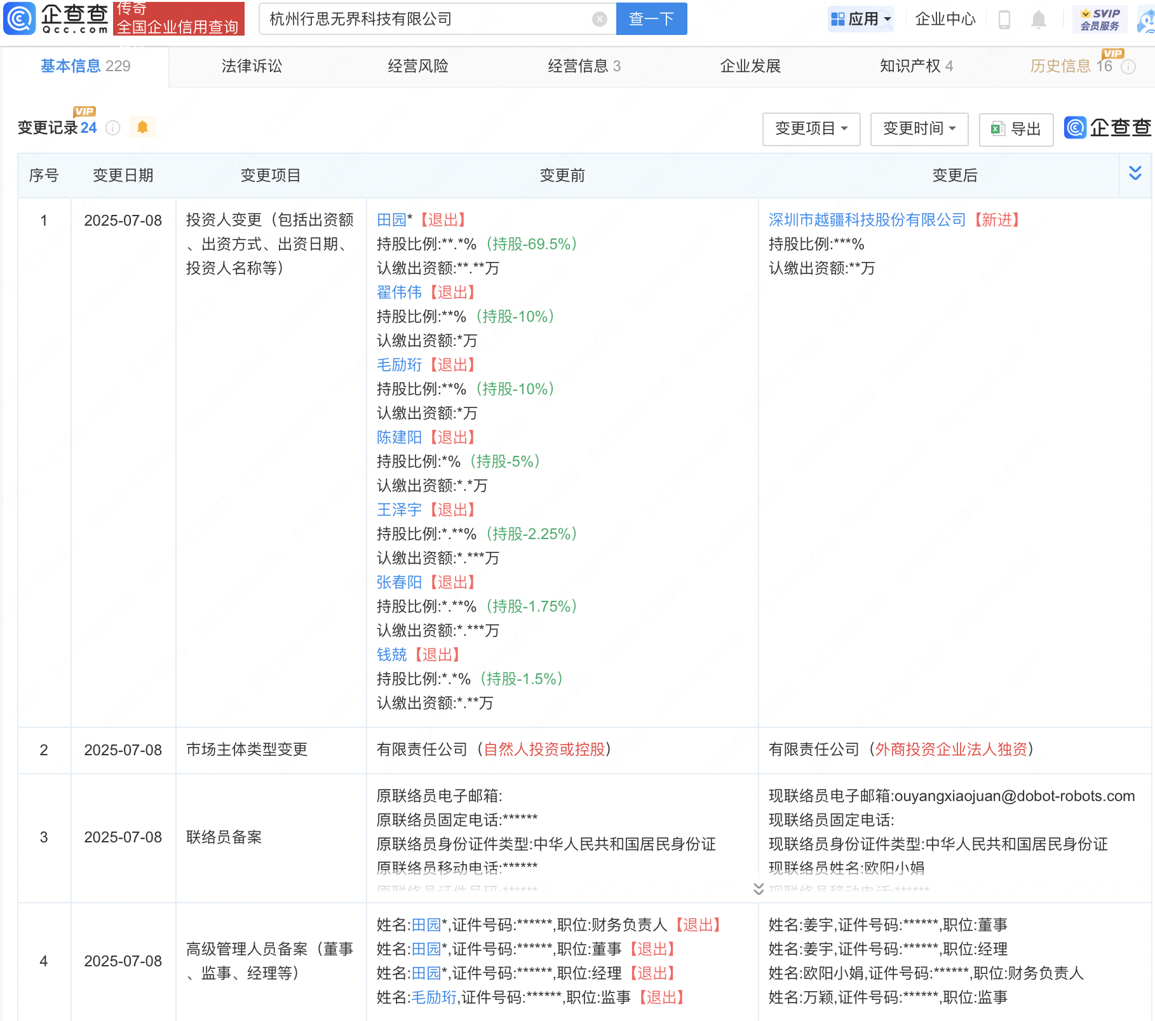The height and width of the screenshot is (1021, 1155).
Task: Open 田园 link with 职位:经理
Action: [426, 973]
